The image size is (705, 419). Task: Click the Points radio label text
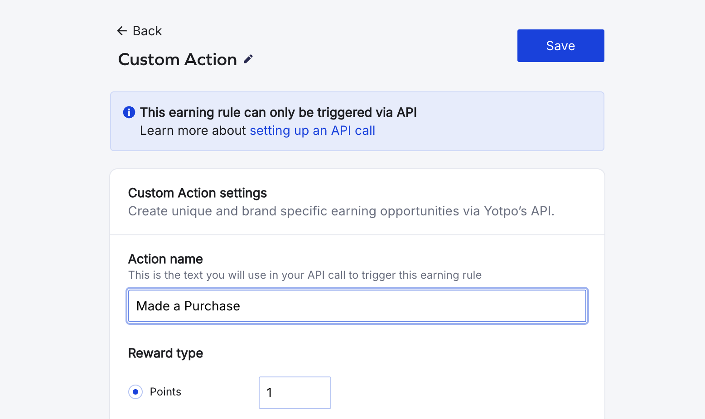point(165,392)
